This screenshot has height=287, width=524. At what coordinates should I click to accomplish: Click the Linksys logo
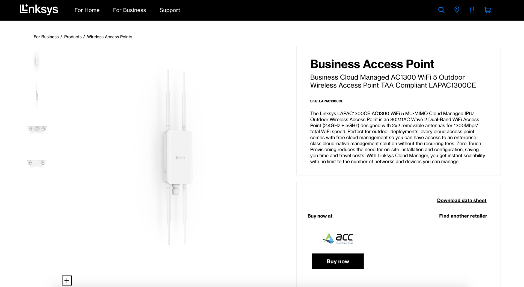[39, 10]
